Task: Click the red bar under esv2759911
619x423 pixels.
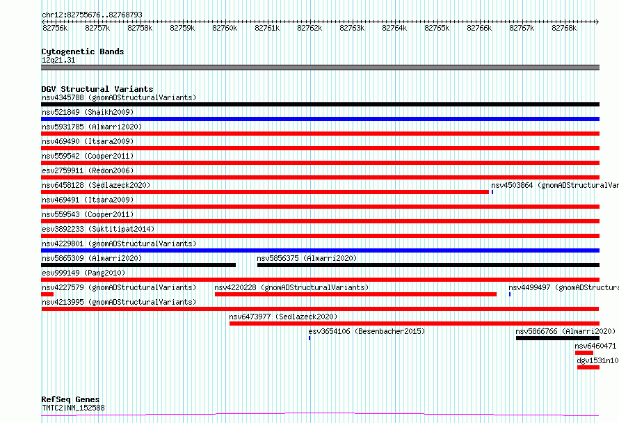Action: click(320, 177)
